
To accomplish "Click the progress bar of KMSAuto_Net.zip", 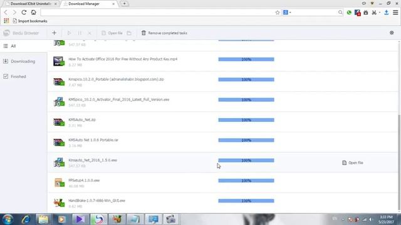I will point(246,120).
